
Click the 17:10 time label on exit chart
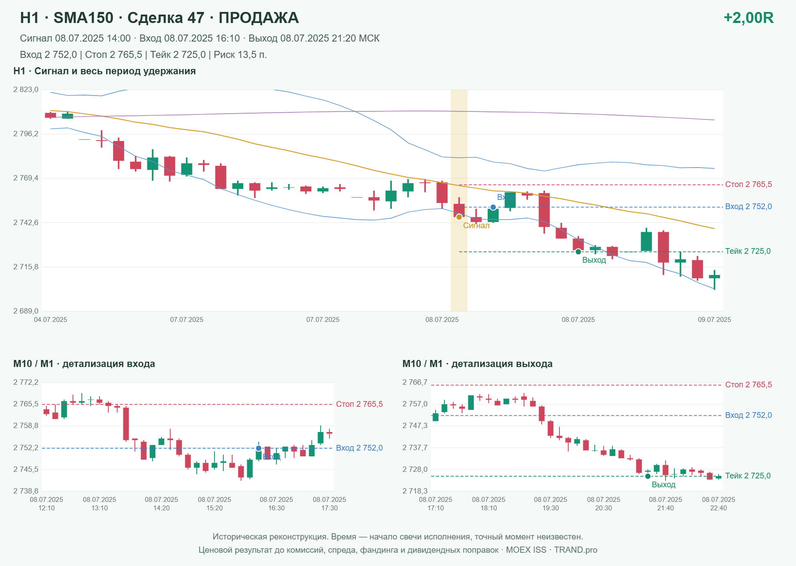point(436,508)
